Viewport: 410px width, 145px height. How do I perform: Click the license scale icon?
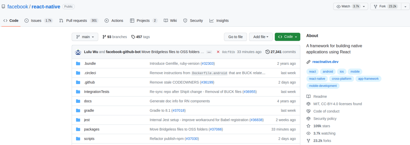click(309, 104)
